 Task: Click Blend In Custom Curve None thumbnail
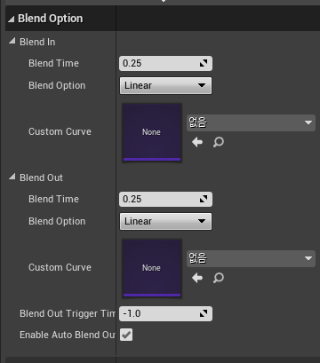(152, 132)
